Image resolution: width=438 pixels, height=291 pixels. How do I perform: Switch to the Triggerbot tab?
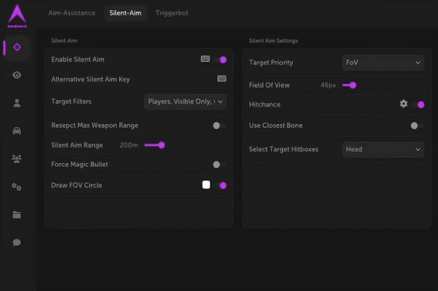tap(172, 13)
